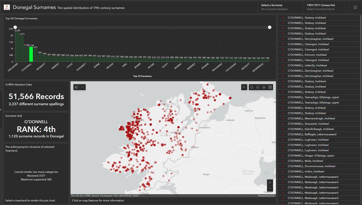Click the map selection tool icon
The image size is (362, 205).
(77, 87)
